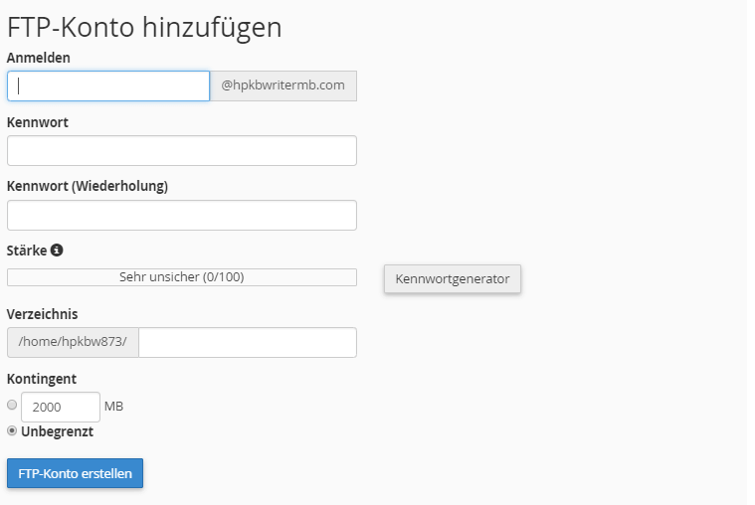The image size is (755, 505).
Task: Click the Verzeichnis label
Action: tap(43, 314)
